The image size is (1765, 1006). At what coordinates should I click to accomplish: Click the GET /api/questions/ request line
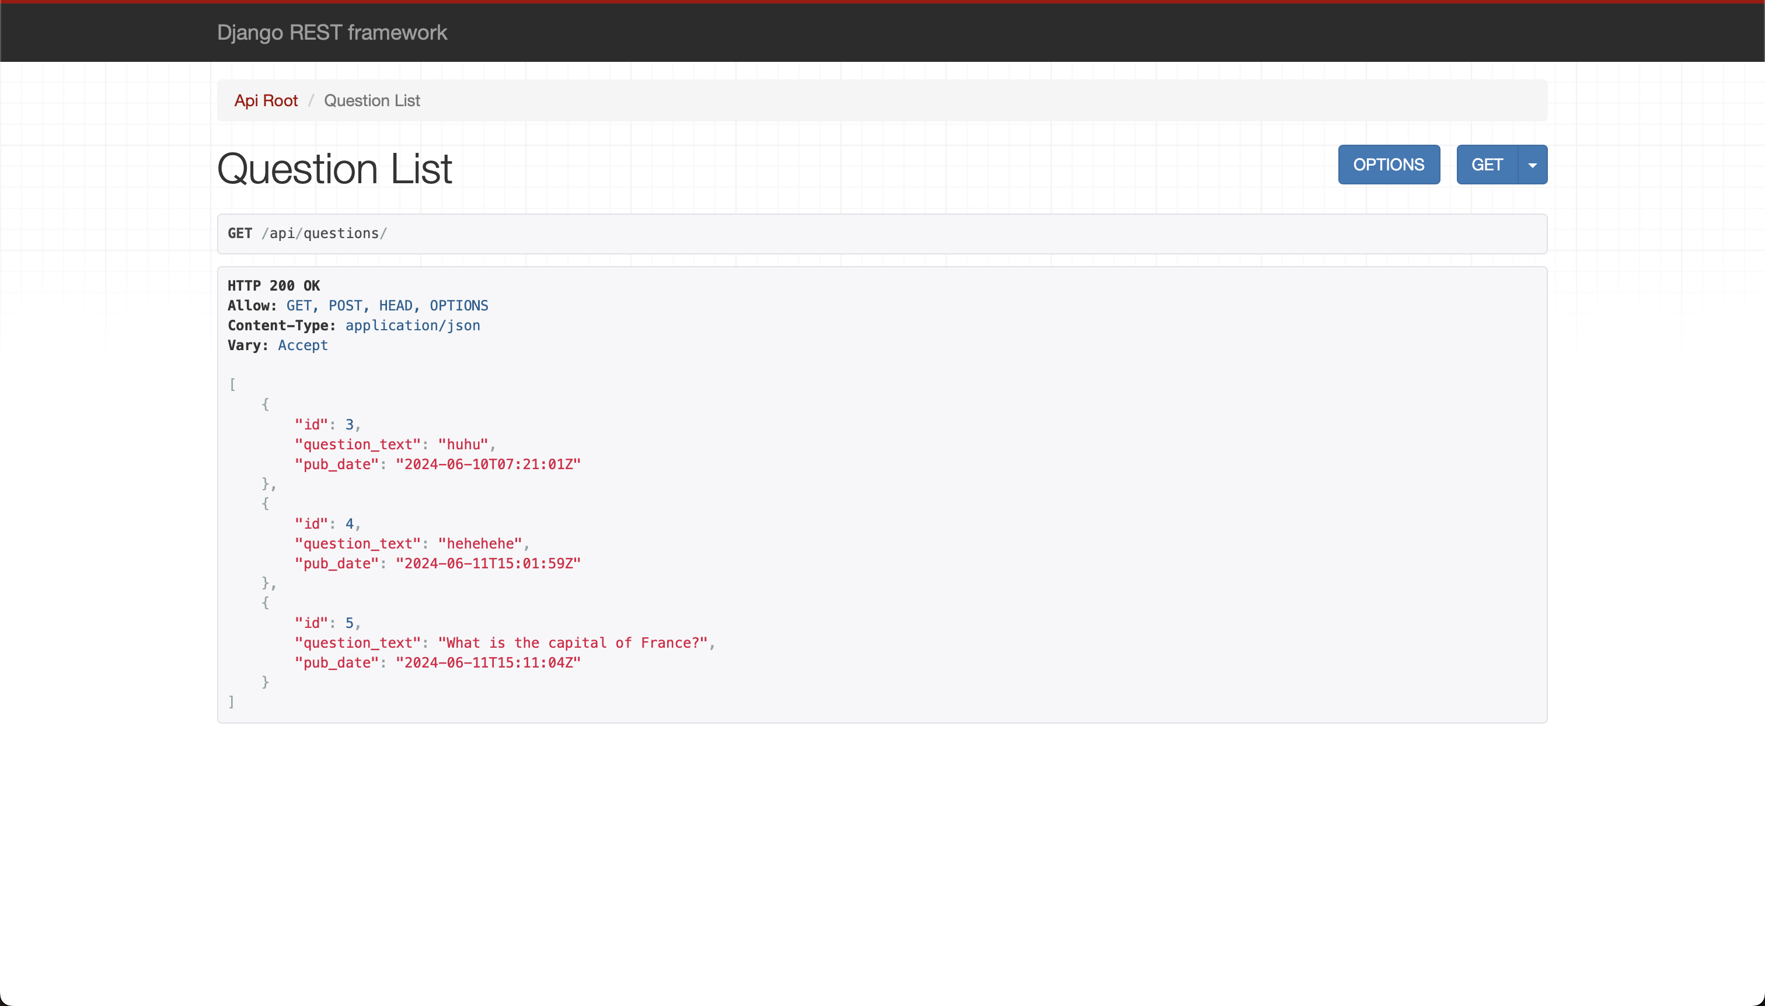308,233
